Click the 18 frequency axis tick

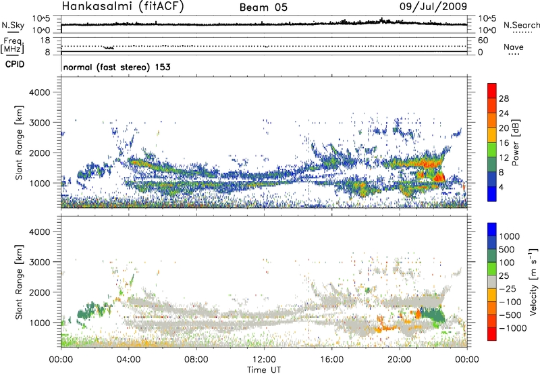point(45,41)
